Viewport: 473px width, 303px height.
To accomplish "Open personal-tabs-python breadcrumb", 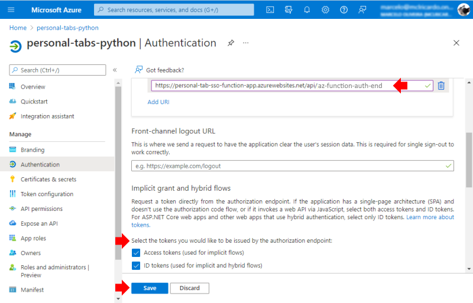I will pos(67,28).
